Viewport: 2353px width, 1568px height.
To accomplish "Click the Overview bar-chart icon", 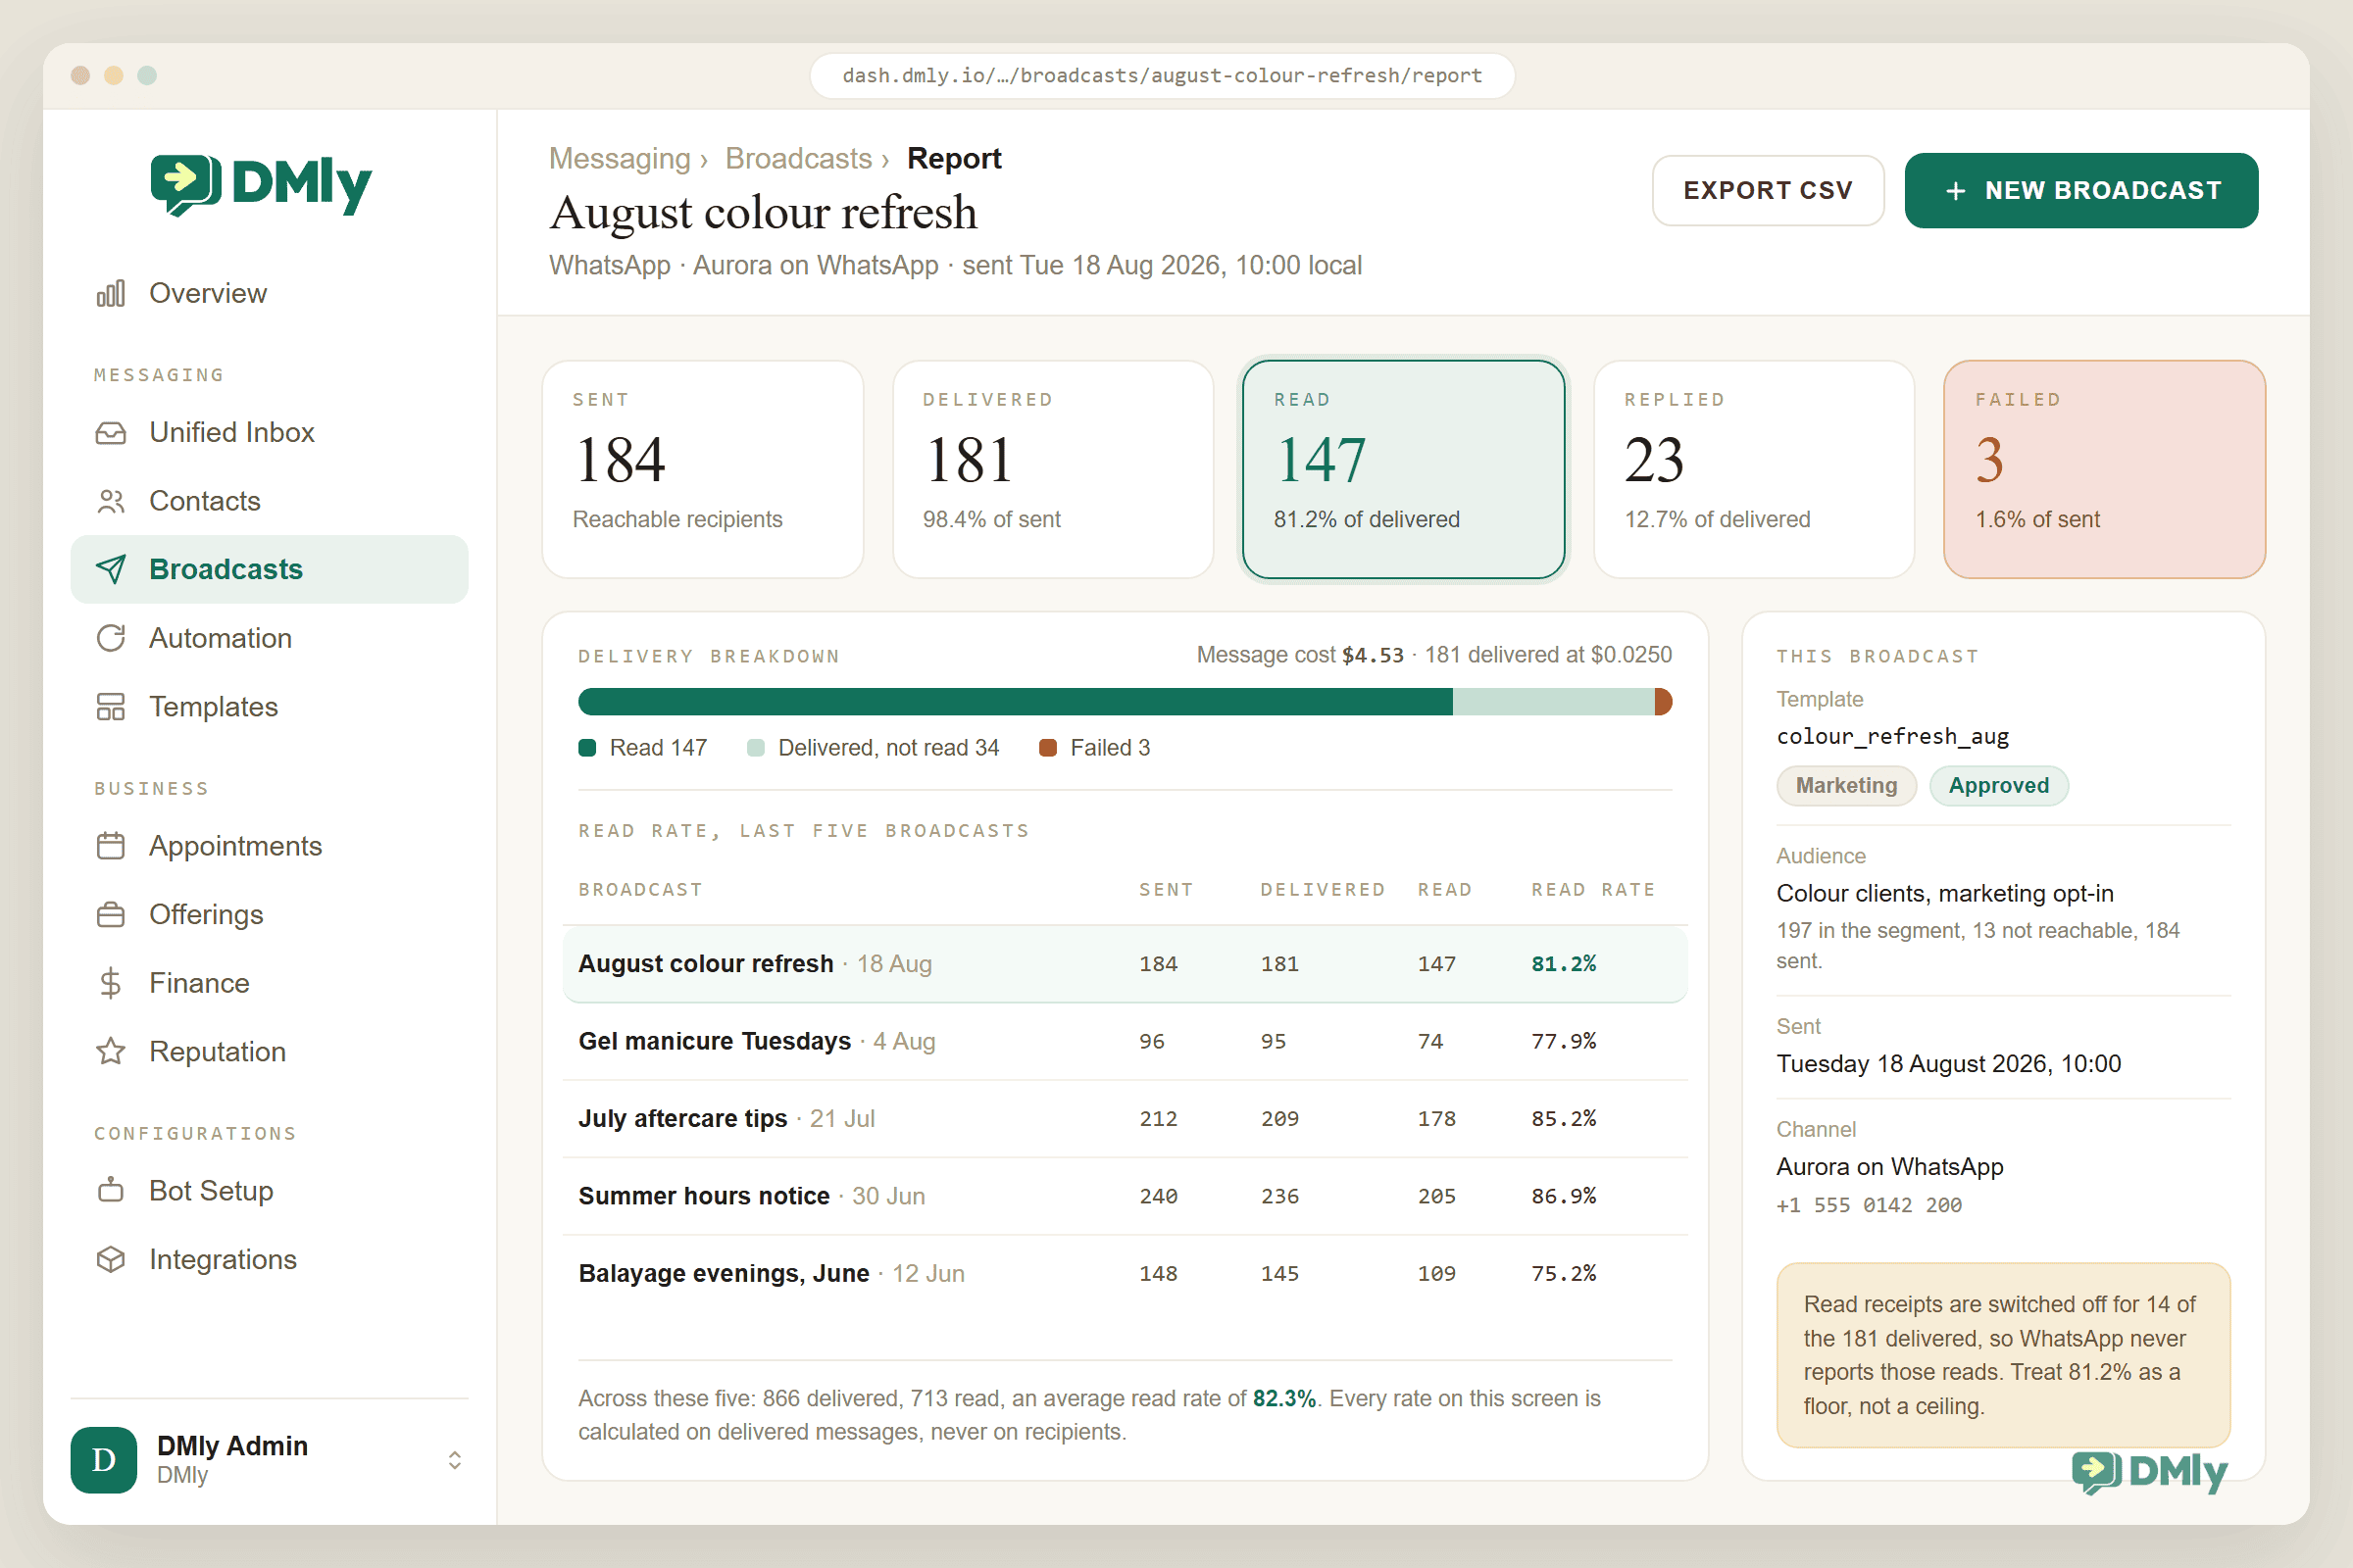I will pos(111,293).
